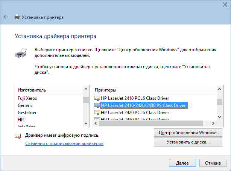Click the digital signature certificate icon
This screenshot has width=231, height=171.
[18, 136]
